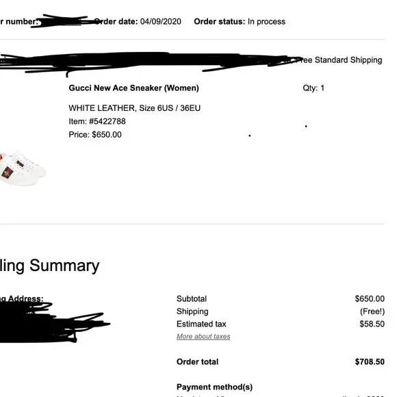This screenshot has height=397, width=397.
Task: Click the Qty: 1 label
Action: (313, 88)
